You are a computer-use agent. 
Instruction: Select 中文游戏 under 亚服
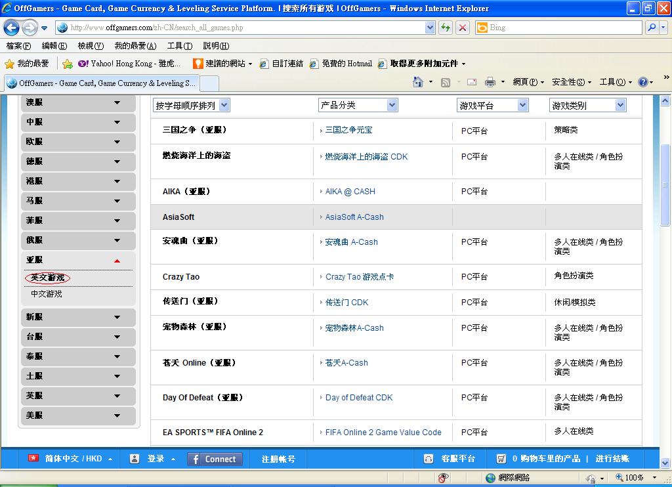[x=47, y=294]
